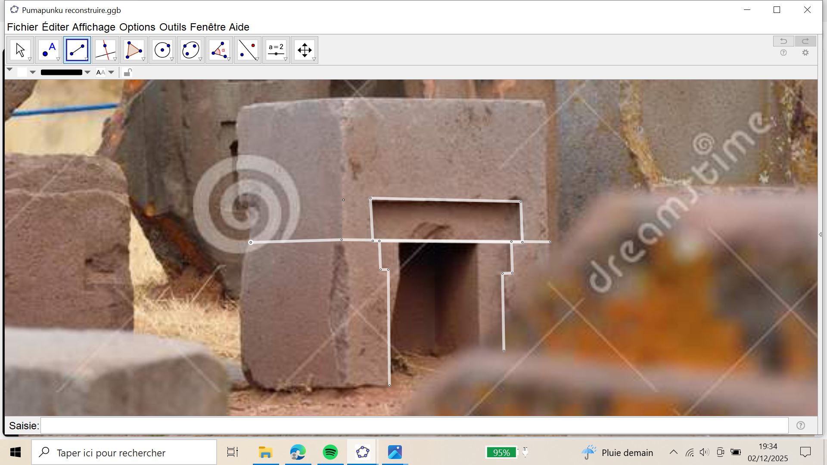Viewport: 827px width, 465px height.
Task: Click the undo arrow button
Action: click(783, 41)
